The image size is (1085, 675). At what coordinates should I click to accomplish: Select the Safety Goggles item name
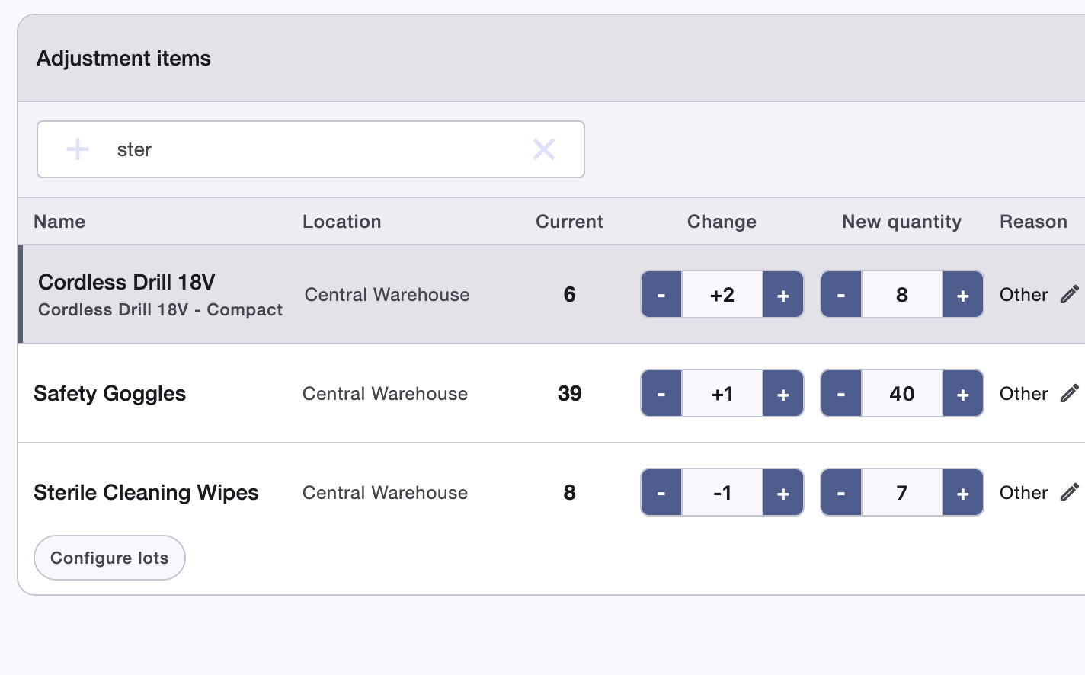pos(110,394)
